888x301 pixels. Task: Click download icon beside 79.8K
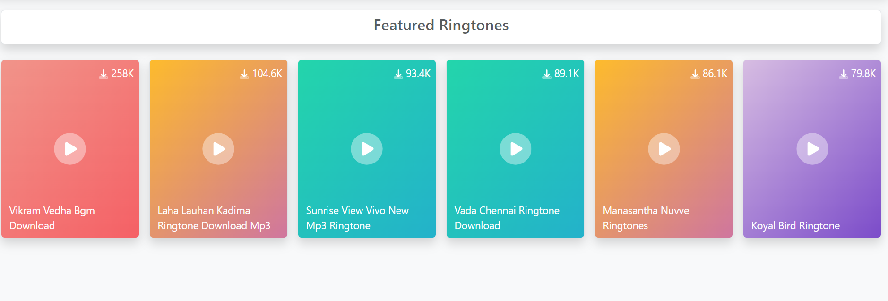point(844,74)
